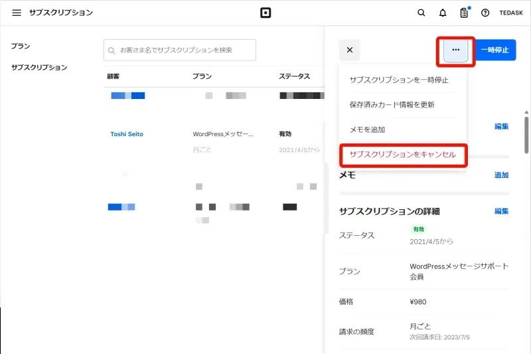Click the WordPressメッセージサポート会員 plan value
The height and width of the screenshot is (354, 531).
point(459,272)
